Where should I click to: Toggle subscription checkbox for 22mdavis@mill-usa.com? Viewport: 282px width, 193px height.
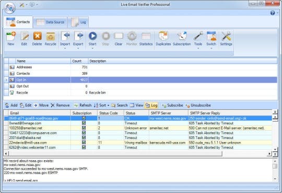pos(84,143)
